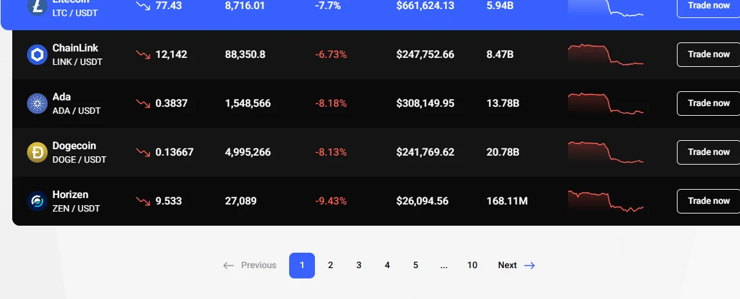Click the Next page arrow icon
This screenshot has width=740, height=299.
[x=529, y=266]
